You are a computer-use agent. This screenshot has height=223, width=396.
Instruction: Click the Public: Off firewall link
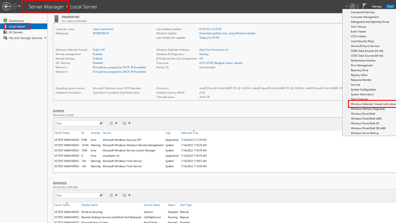[99, 50]
